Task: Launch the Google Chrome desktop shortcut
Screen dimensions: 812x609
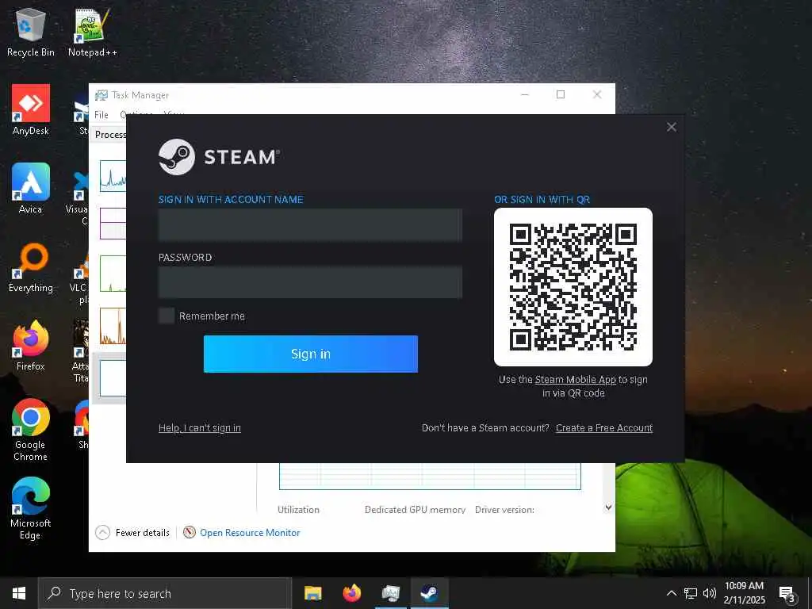Action: pos(31,429)
